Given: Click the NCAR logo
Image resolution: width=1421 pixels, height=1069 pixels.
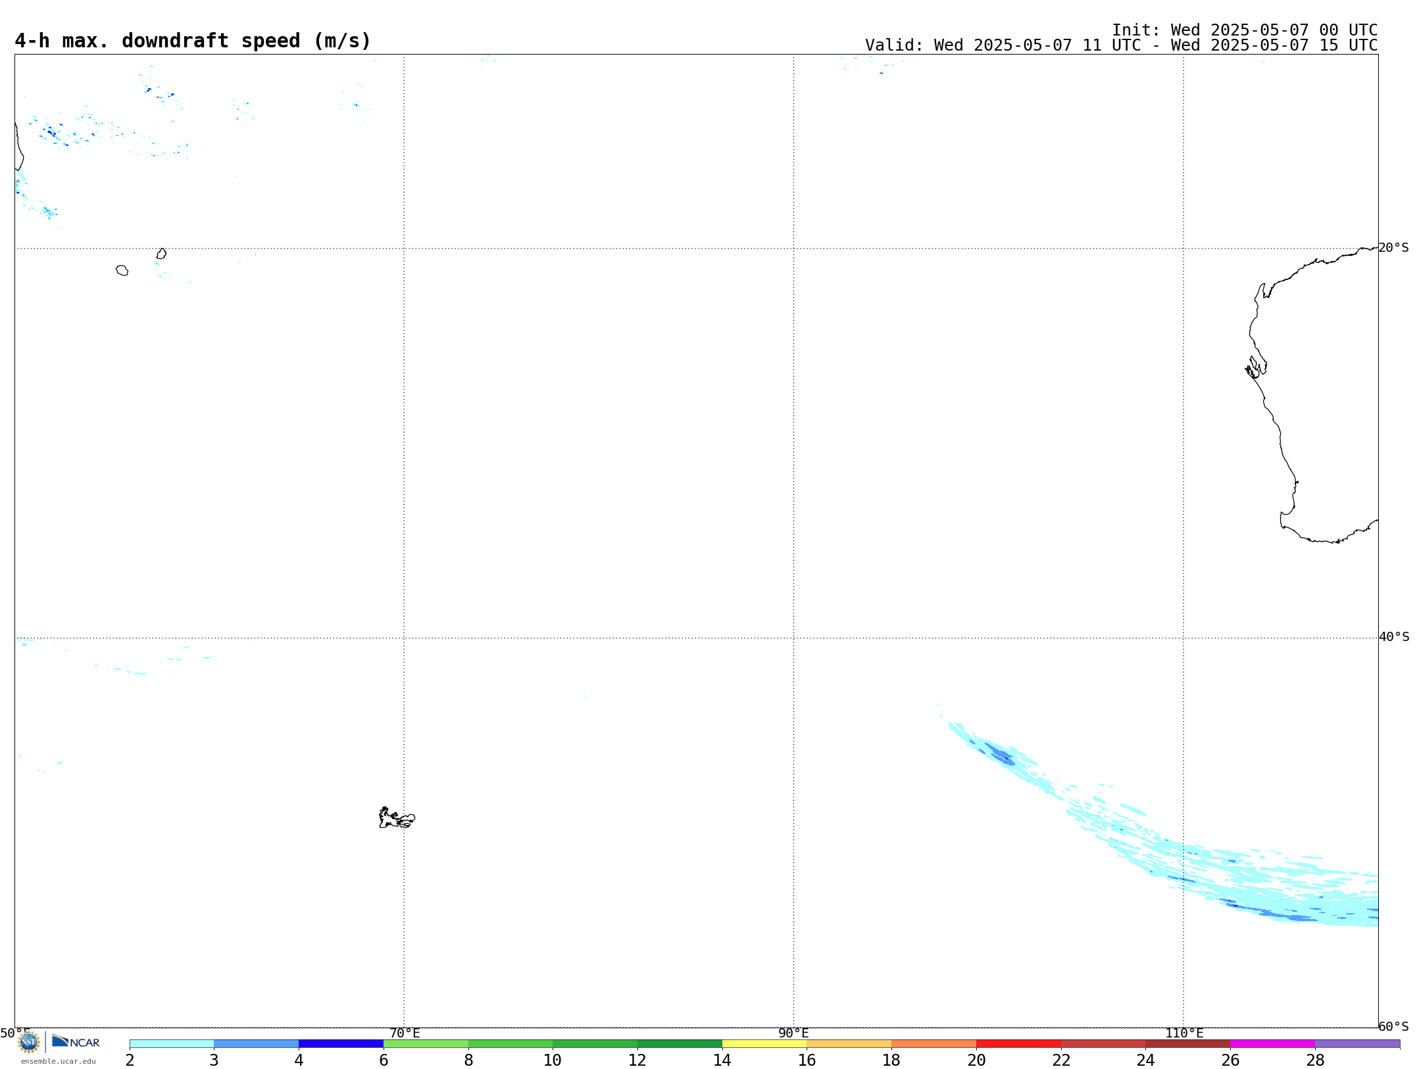Looking at the screenshot, I should (x=76, y=1041).
